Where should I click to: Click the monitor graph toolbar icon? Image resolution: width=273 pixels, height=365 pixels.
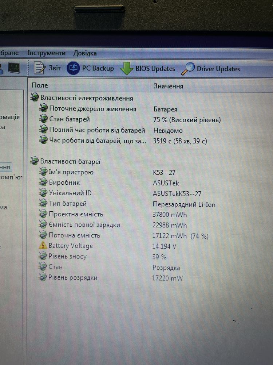[x=14, y=68]
